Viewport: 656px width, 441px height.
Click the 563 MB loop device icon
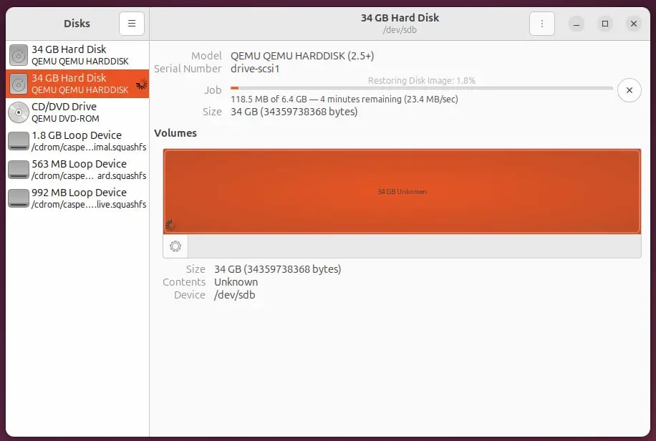coord(19,170)
